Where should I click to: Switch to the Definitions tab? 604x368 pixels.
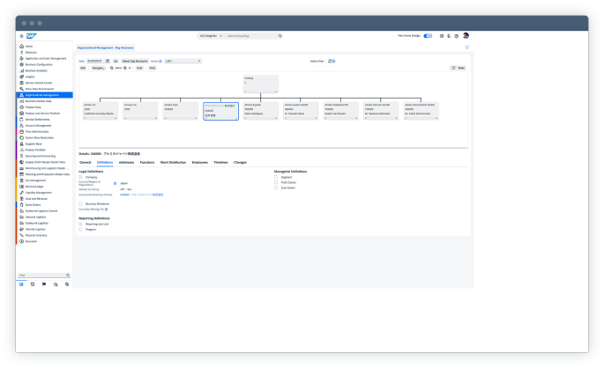(105, 162)
